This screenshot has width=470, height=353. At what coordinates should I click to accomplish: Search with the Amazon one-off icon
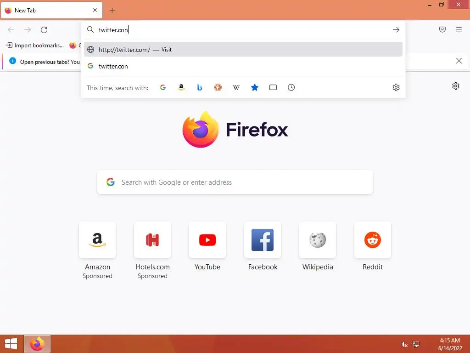click(x=181, y=87)
